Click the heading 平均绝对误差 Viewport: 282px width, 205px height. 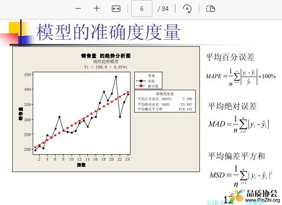pos(232,106)
